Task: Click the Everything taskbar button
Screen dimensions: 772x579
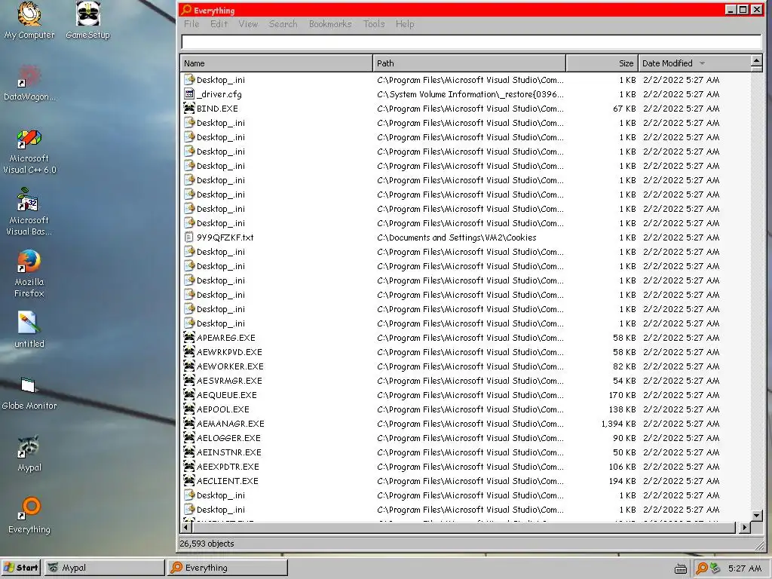Action: click(x=228, y=568)
